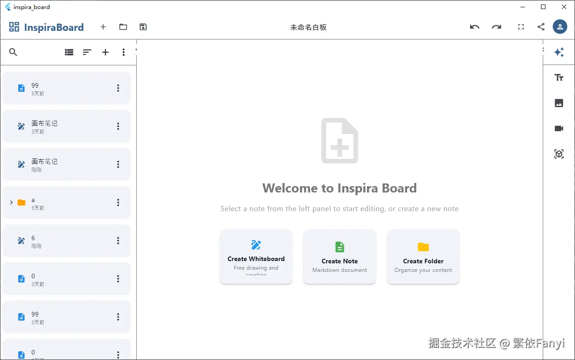Select the video tool in the right sidebar
The image size is (575, 360).
(x=559, y=128)
